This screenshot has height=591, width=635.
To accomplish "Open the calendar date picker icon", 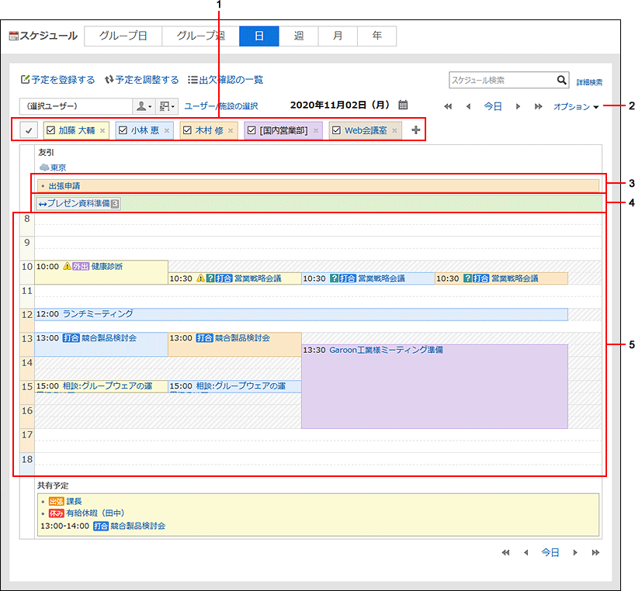I will tap(403, 105).
